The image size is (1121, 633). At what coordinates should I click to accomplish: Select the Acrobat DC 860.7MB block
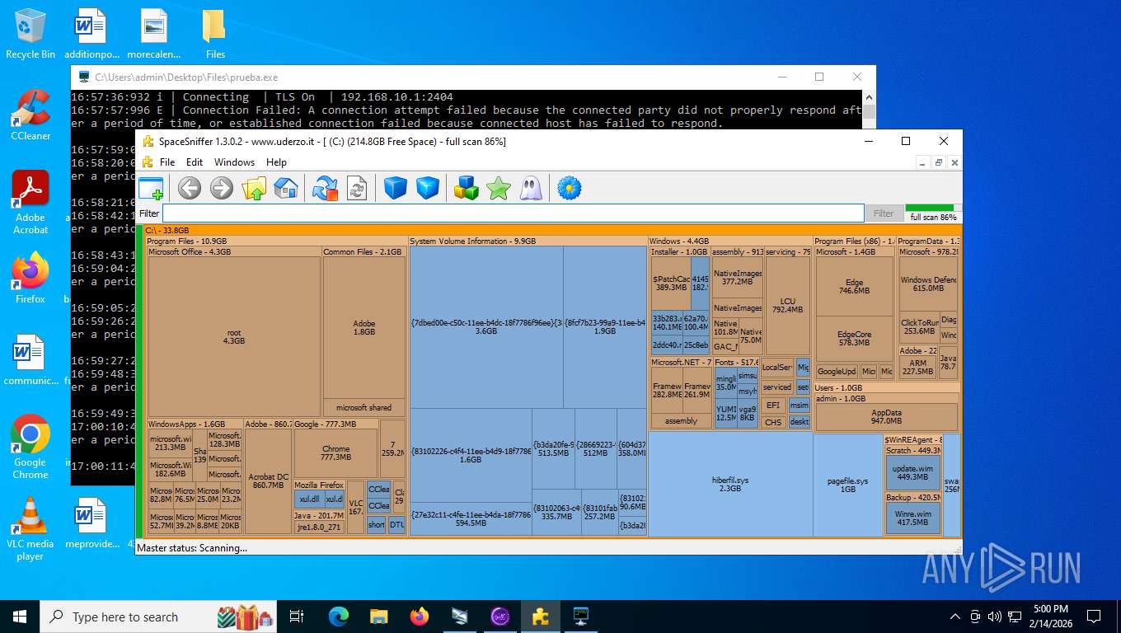tap(268, 481)
